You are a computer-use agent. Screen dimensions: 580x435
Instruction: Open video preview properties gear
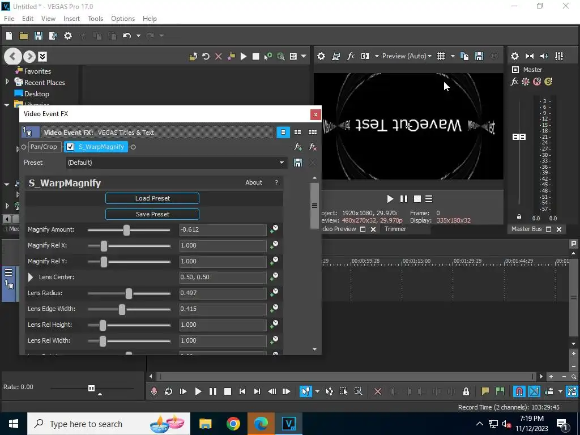point(321,56)
